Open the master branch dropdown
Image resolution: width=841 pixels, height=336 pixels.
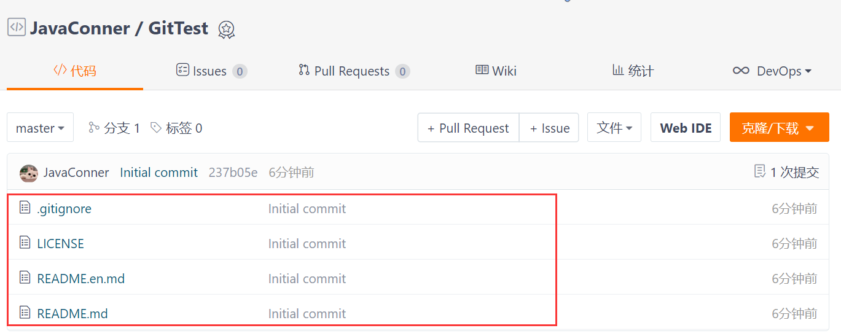click(41, 128)
